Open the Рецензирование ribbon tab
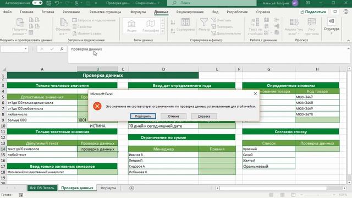The width and height of the screenshot is (352, 198). point(190,12)
